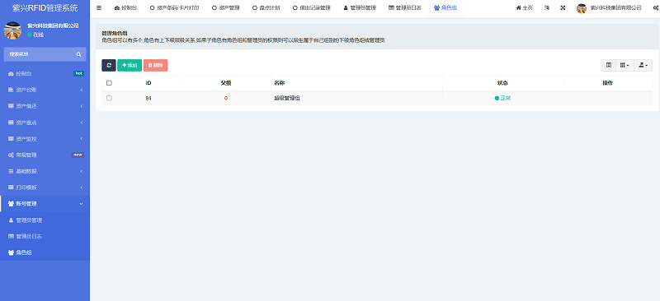Click the 状态 column header
This screenshot has width=660, height=301.
pyautogui.click(x=502, y=83)
